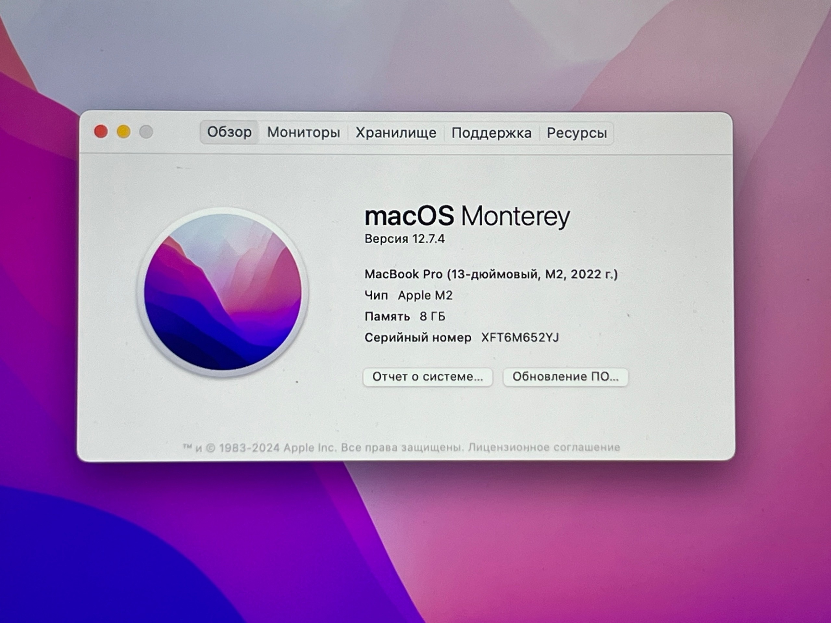This screenshot has height=623, width=831.
Task: Click the Серийный номер label
Action: click(x=418, y=337)
